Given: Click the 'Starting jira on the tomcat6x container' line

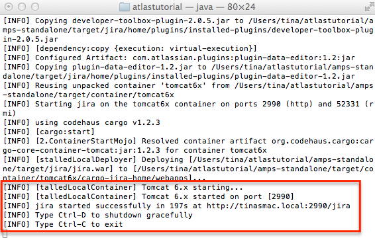Looking at the screenshot, I should [x=188, y=108].
